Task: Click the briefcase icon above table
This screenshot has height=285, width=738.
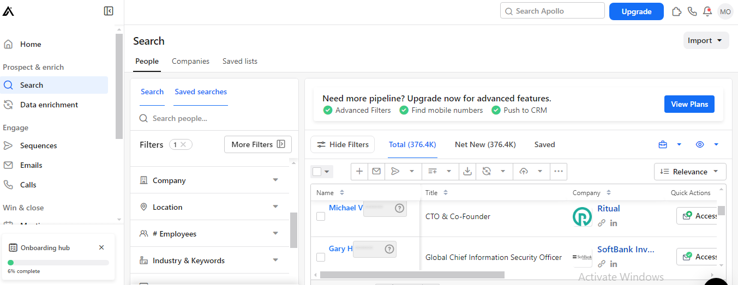Action: (x=663, y=144)
